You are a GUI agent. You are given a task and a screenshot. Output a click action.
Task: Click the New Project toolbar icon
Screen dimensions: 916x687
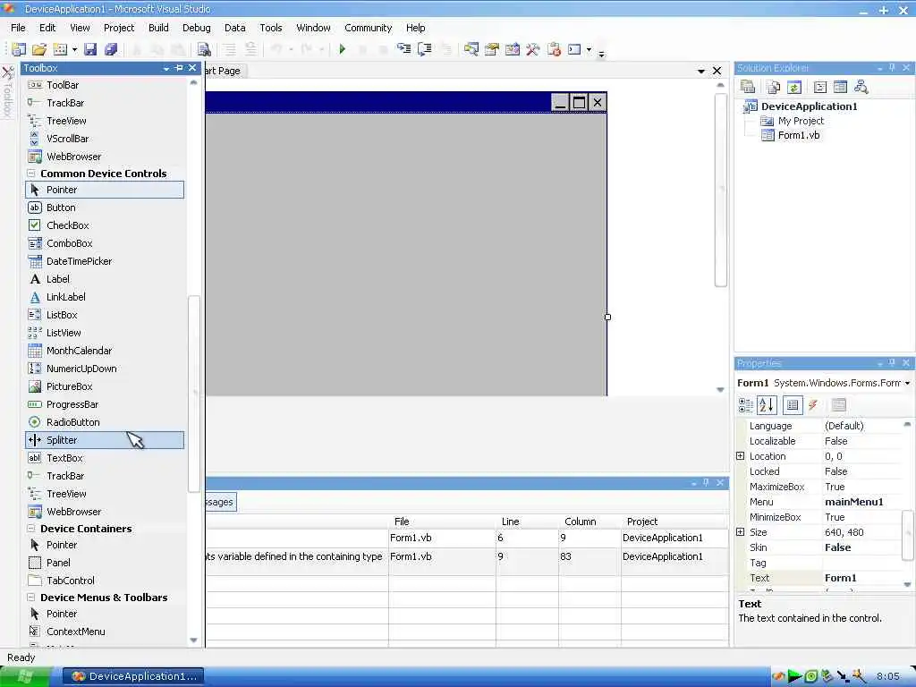click(x=19, y=50)
